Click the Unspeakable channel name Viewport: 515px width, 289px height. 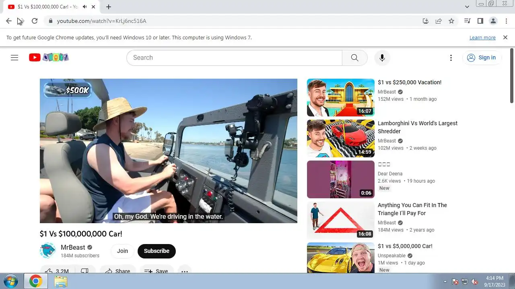(391, 256)
